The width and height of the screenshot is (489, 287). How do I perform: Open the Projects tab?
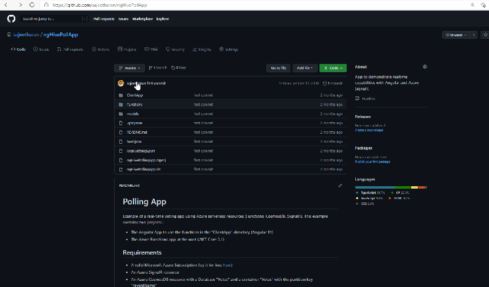click(127, 49)
